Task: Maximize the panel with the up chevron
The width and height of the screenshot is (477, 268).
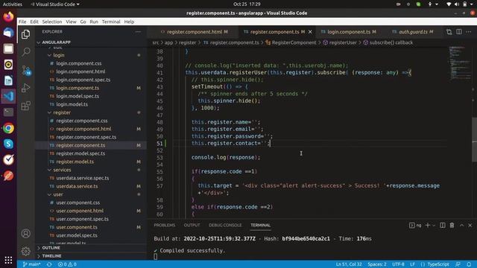Action: coord(462,225)
